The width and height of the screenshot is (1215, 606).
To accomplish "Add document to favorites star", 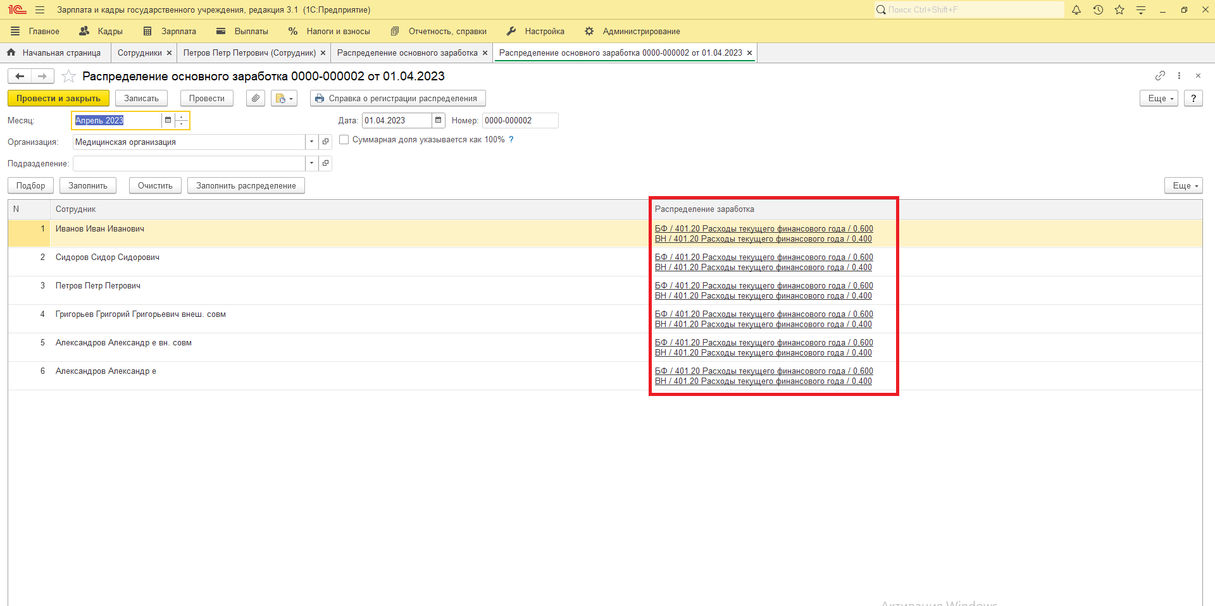I will coord(68,77).
